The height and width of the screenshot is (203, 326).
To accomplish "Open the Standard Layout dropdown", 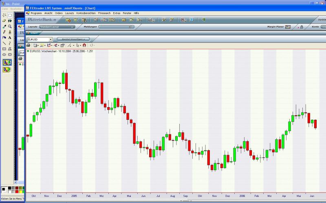I will (x=57, y=27).
